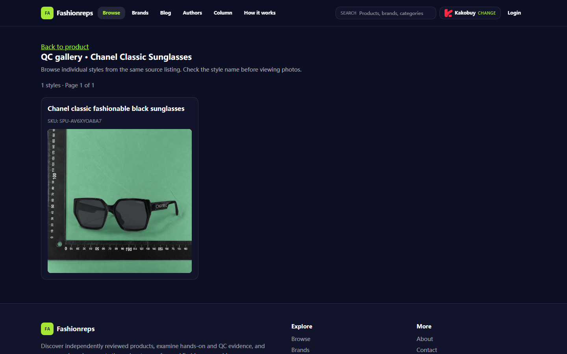Open the Chanel sunglasses QC photo

(120, 201)
